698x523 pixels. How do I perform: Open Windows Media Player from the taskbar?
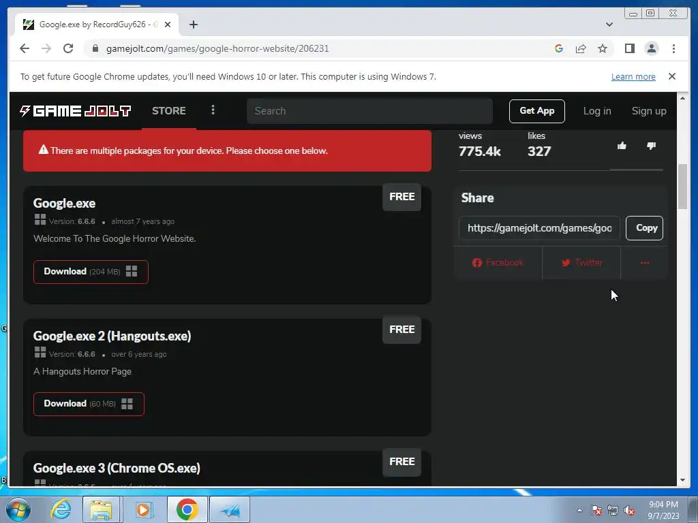coord(143,509)
